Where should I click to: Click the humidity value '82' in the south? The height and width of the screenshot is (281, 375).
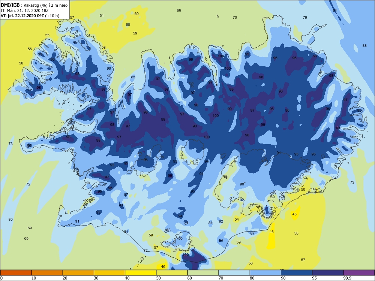click(221, 221)
